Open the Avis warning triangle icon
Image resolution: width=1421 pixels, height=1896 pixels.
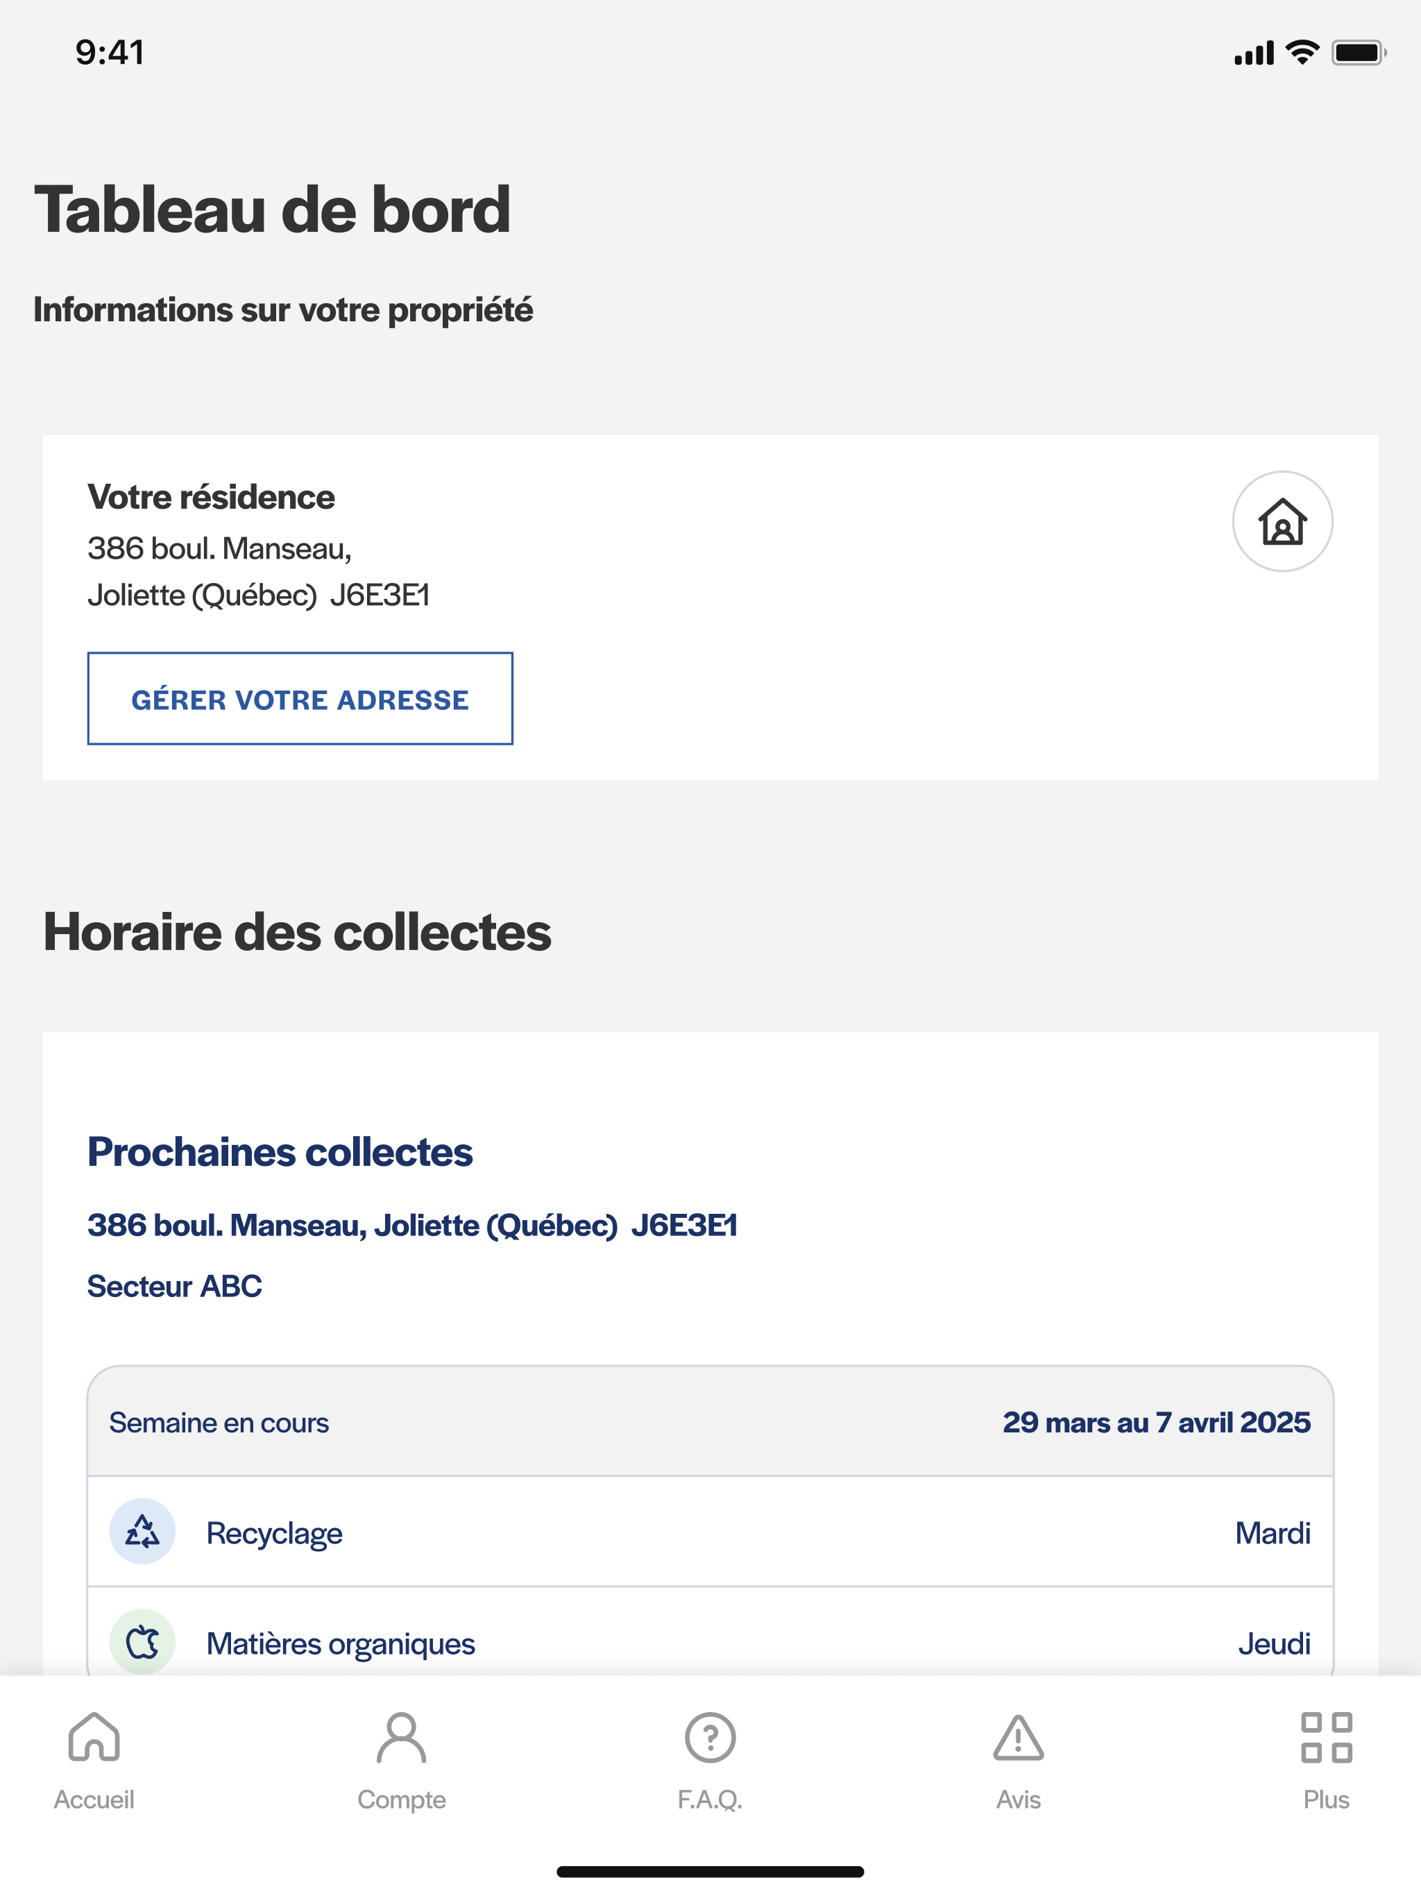coord(1018,1738)
